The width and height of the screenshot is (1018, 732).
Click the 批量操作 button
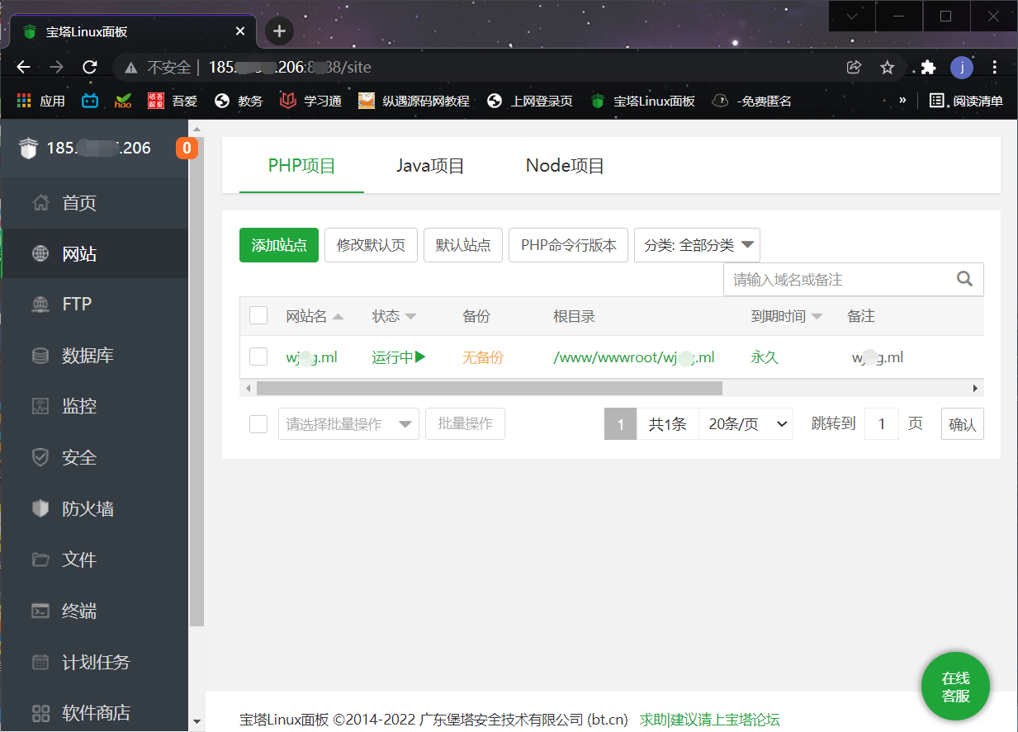click(x=465, y=424)
